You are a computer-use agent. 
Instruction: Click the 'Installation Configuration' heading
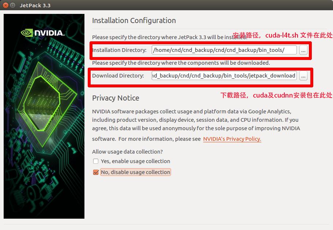pyautogui.click(x=134, y=20)
